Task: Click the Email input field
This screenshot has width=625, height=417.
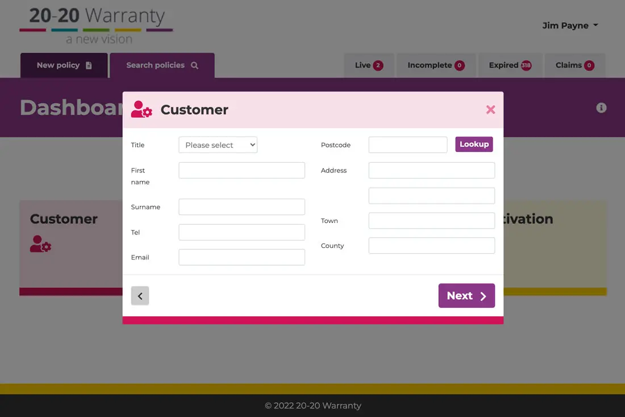Action: click(241, 257)
